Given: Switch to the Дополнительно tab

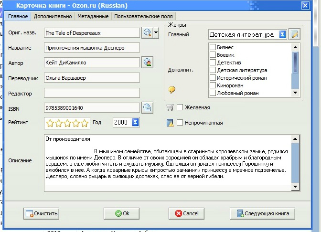Looking at the screenshot, I should click(x=53, y=16).
